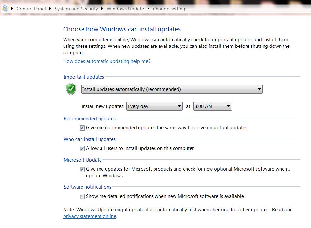Uncheck Give me updates for Microsoft products
Viewport: 311px width, 228px height.
[82, 169]
